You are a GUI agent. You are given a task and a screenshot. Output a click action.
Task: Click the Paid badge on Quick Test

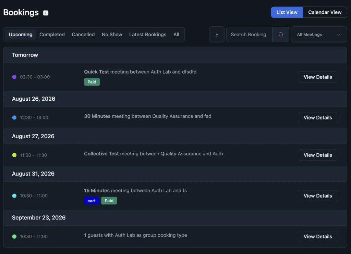92,82
